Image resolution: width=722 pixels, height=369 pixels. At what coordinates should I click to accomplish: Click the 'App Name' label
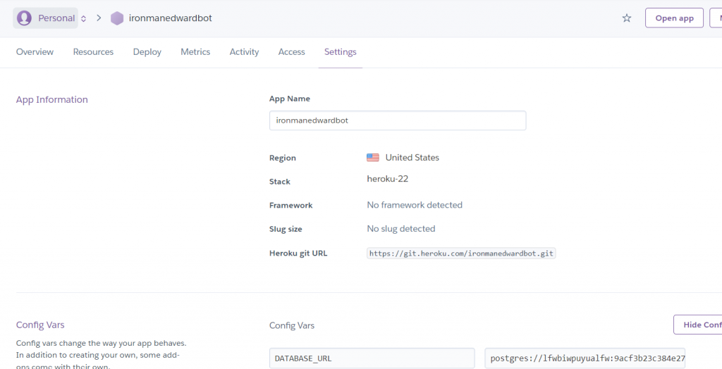[x=290, y=99]
